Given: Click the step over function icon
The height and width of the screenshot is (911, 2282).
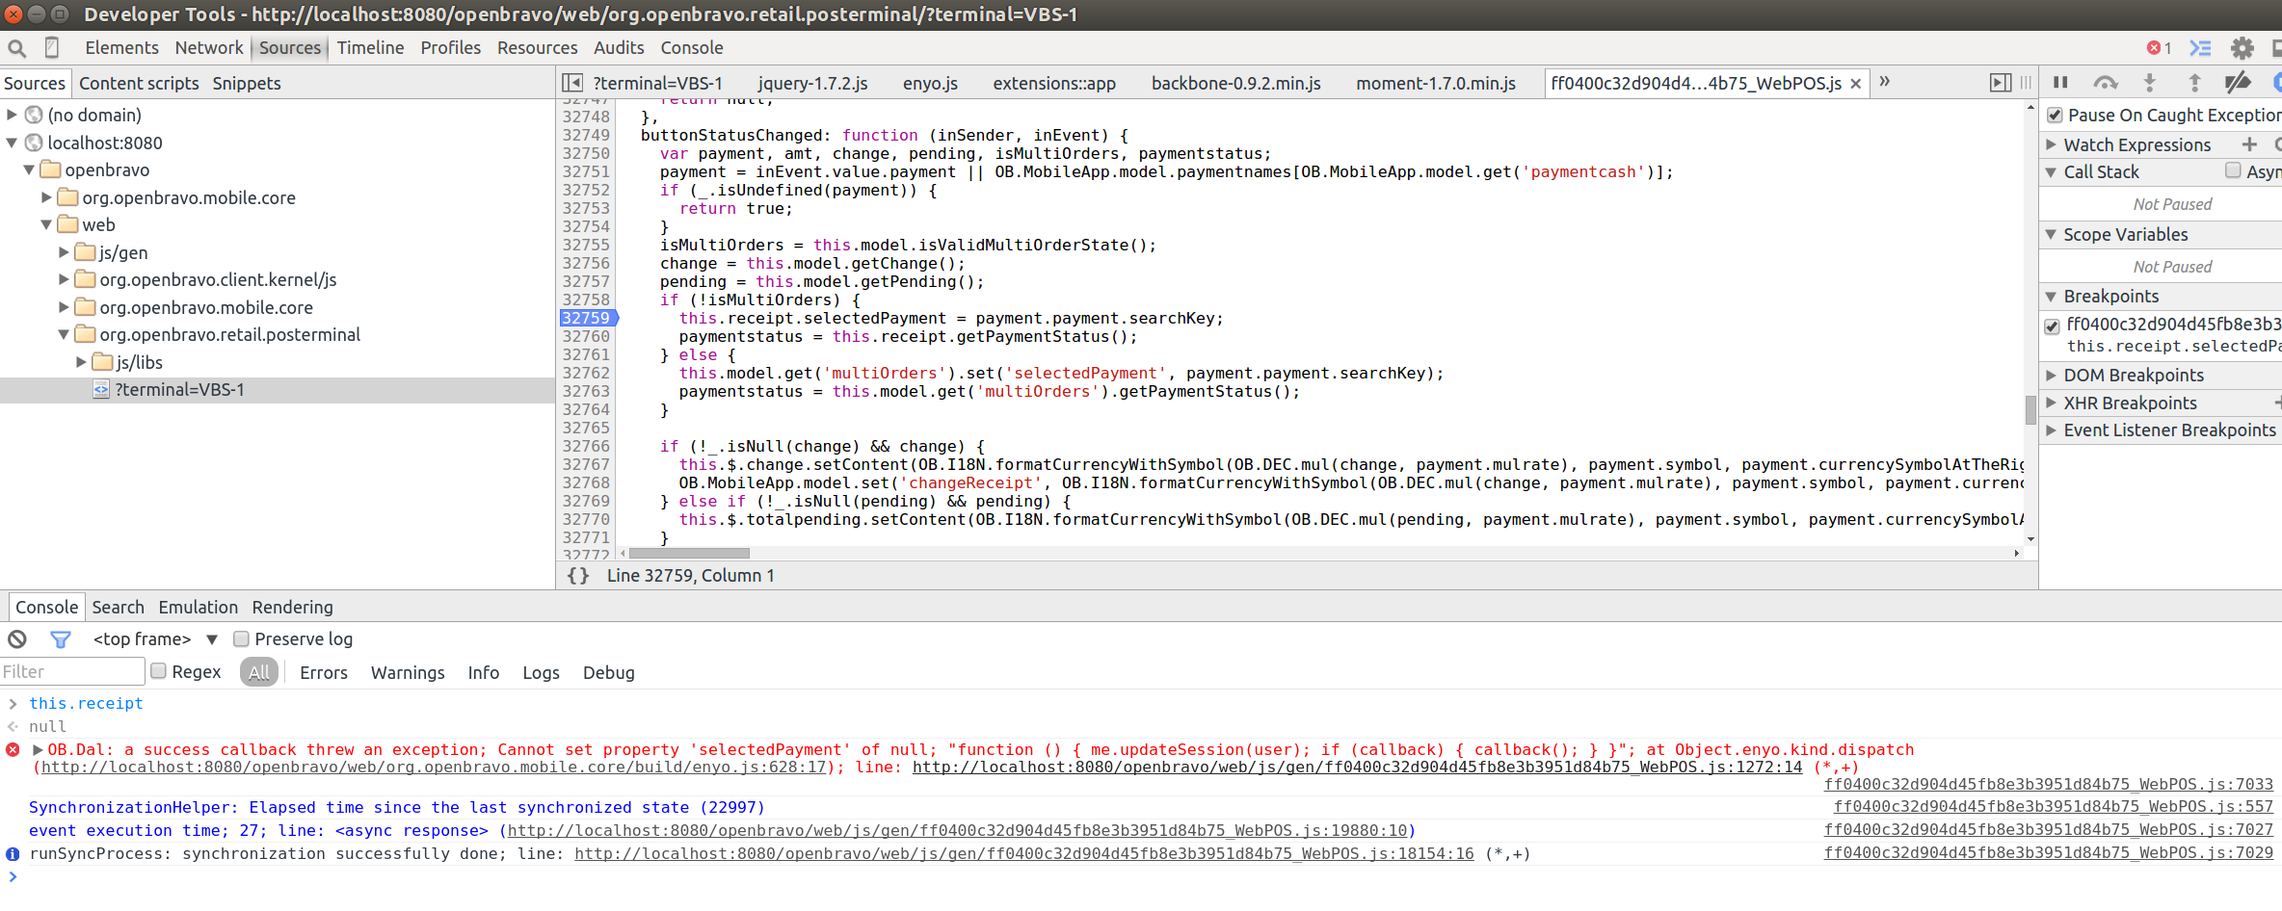Looking at the screenshot, I should tap(2105, 83).
